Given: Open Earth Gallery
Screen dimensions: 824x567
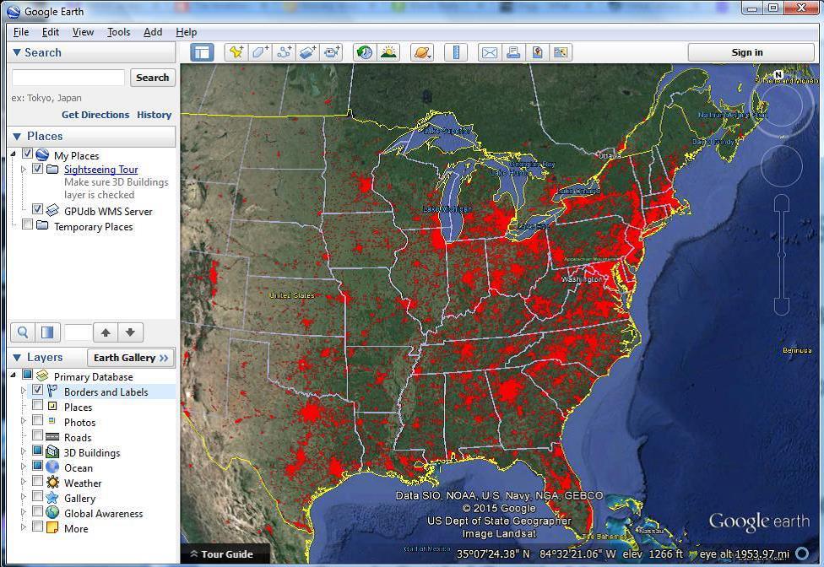Looking at the screenshot, I should pos(131,358).
